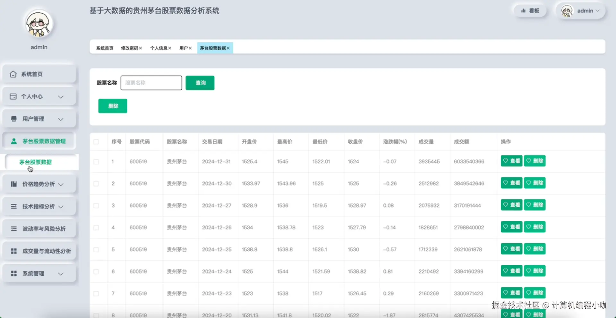View the row dated 2024-12-24

512,271
